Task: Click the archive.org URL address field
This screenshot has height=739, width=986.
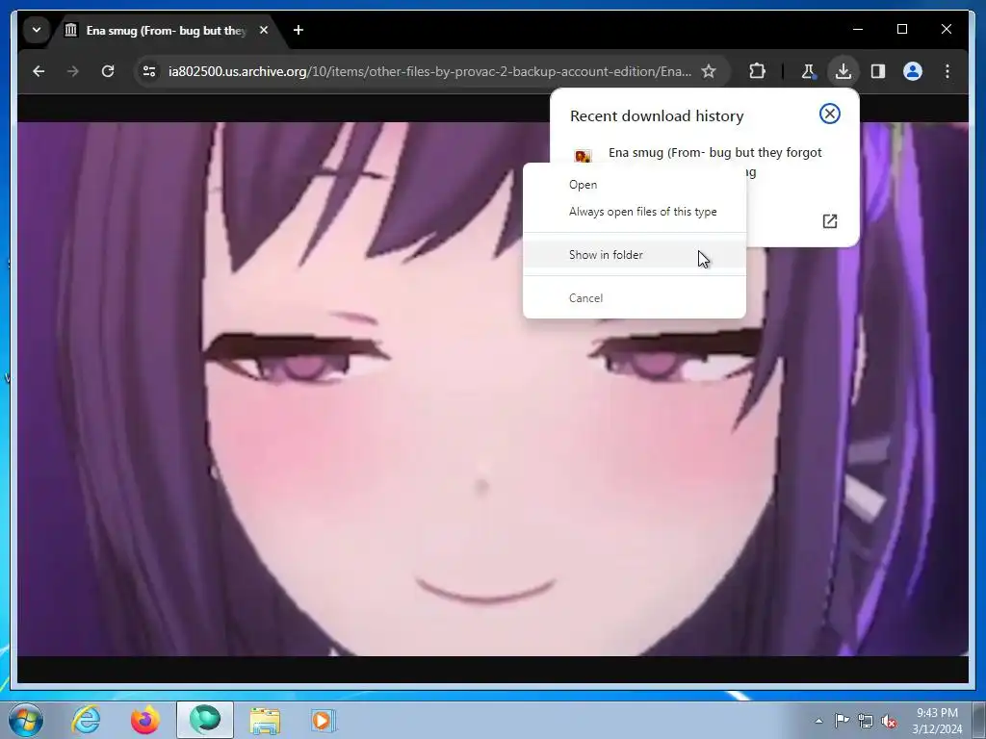Action: point(429,71)
